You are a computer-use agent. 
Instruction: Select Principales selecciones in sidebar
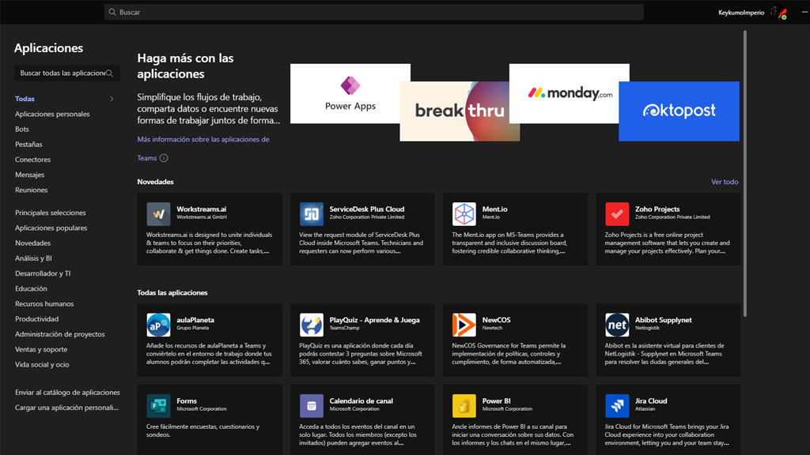pos(50,212)
